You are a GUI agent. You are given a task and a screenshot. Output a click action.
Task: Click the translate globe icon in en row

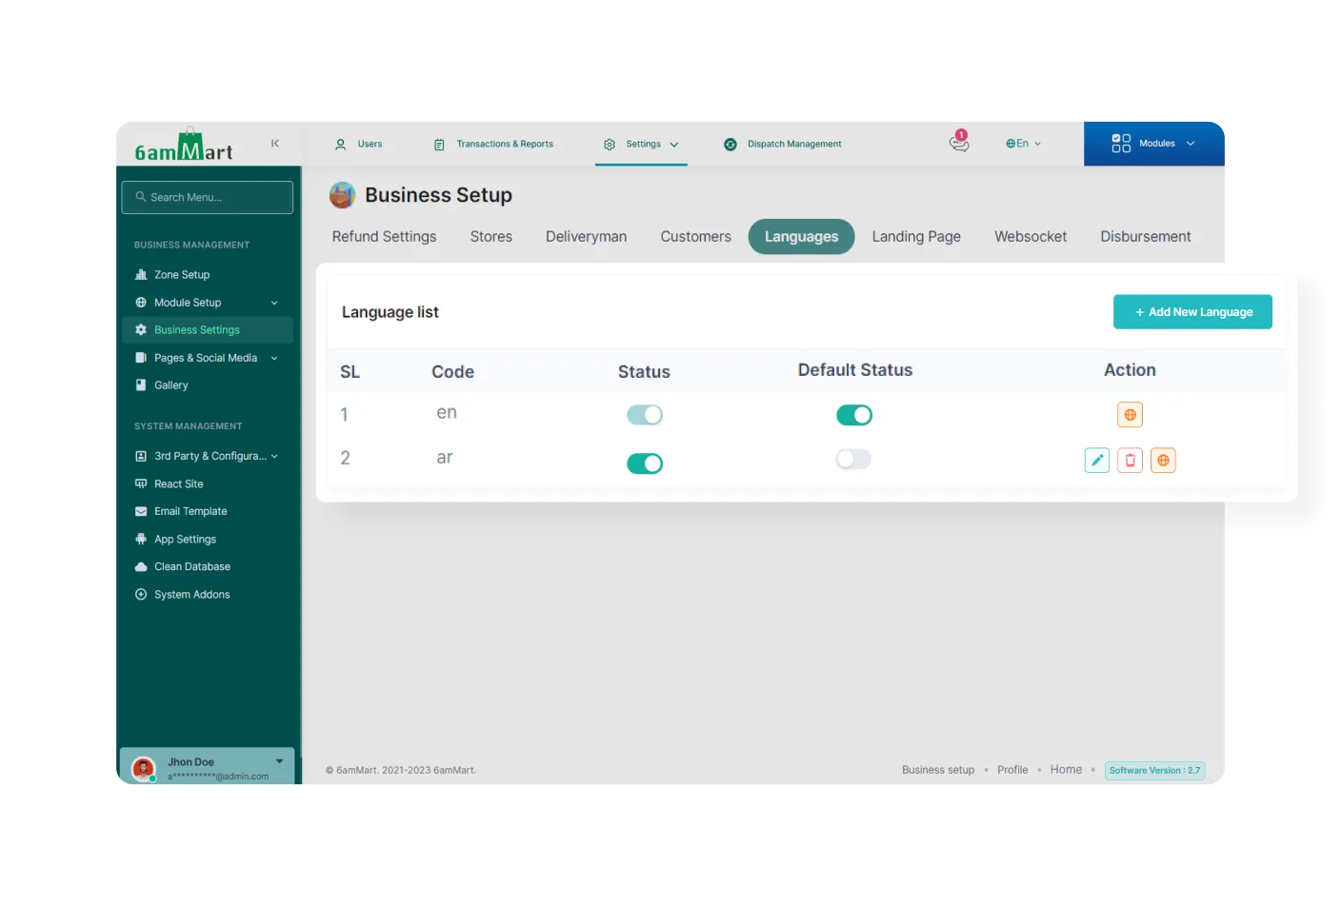[x=1130, y=415]
